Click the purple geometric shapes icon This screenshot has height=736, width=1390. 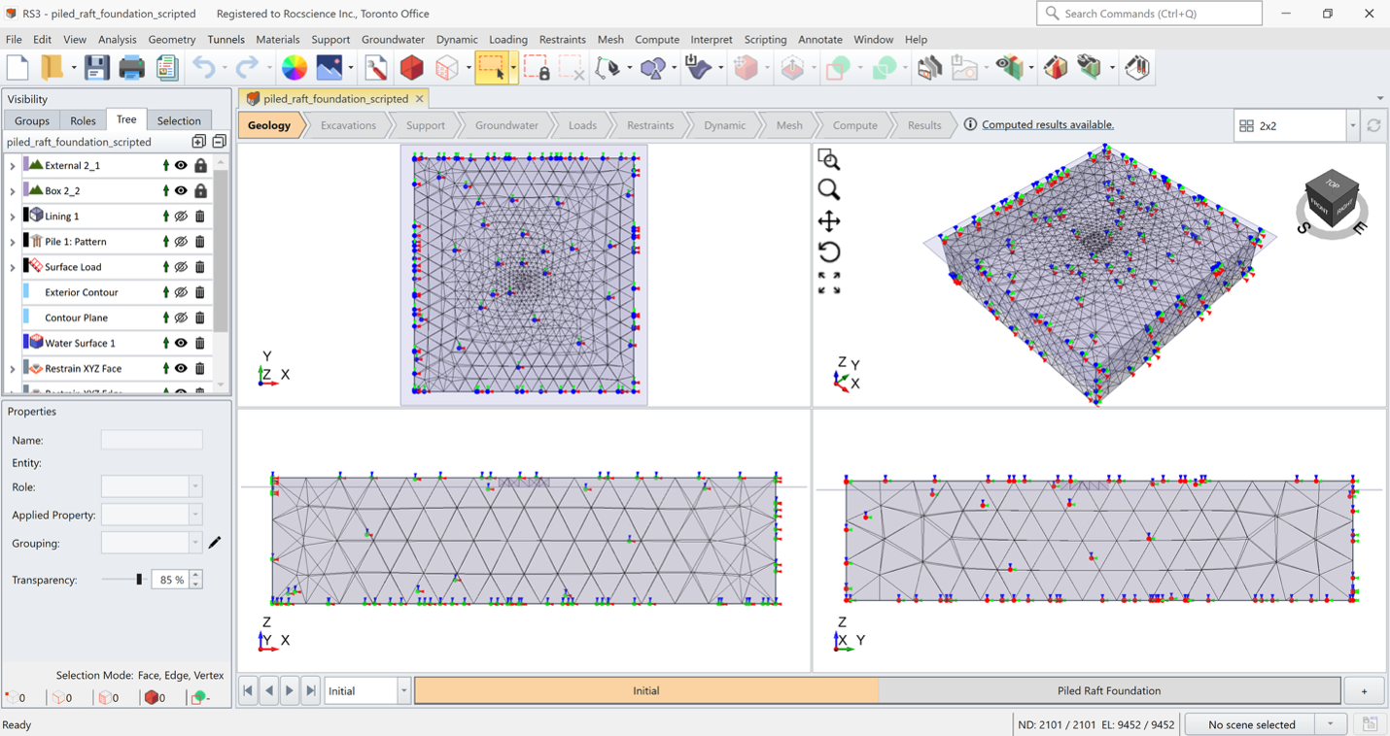tap(653, 68)
